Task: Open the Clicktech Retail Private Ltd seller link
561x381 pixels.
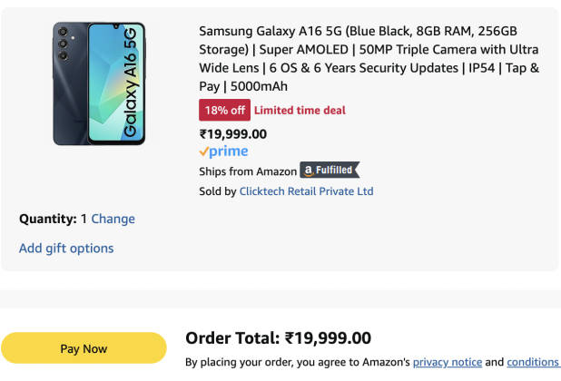Action: (x=306, y=191)
